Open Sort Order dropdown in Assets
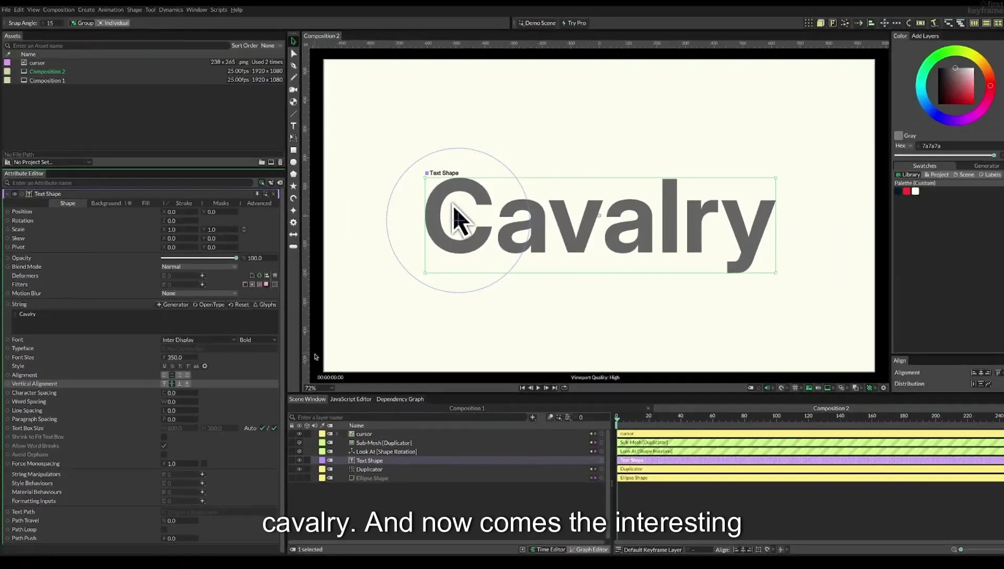Screen dimensions: 1004x569 271,45
